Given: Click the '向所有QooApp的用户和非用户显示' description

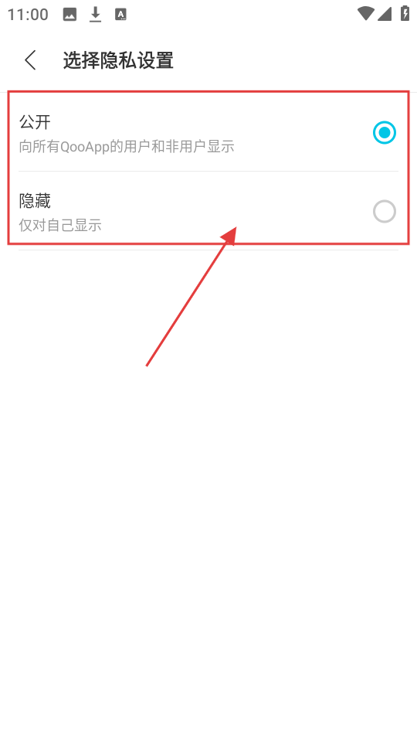Looking at the screenshot, I should pyautogui.click(x=127, y=147).
